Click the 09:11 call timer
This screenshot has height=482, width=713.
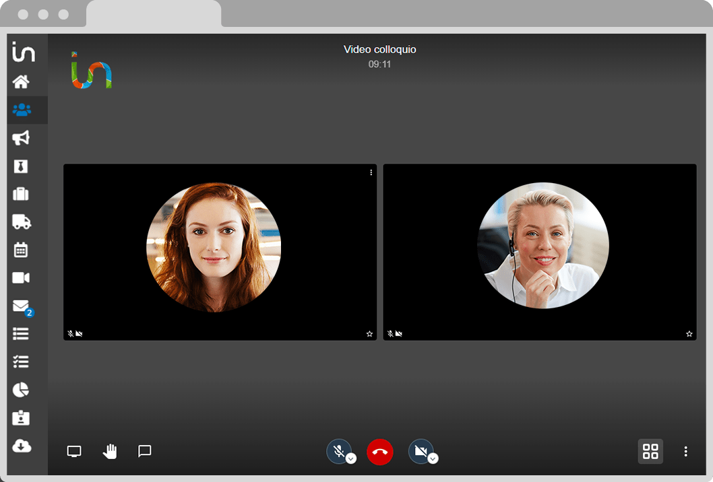click(379, 65)
